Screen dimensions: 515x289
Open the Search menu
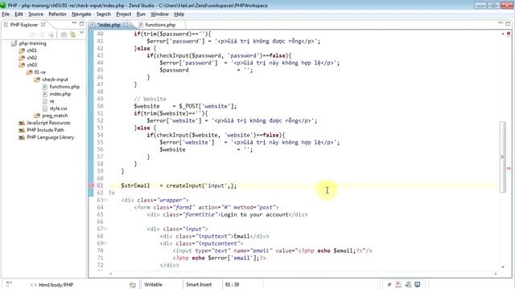click(104, 14)
